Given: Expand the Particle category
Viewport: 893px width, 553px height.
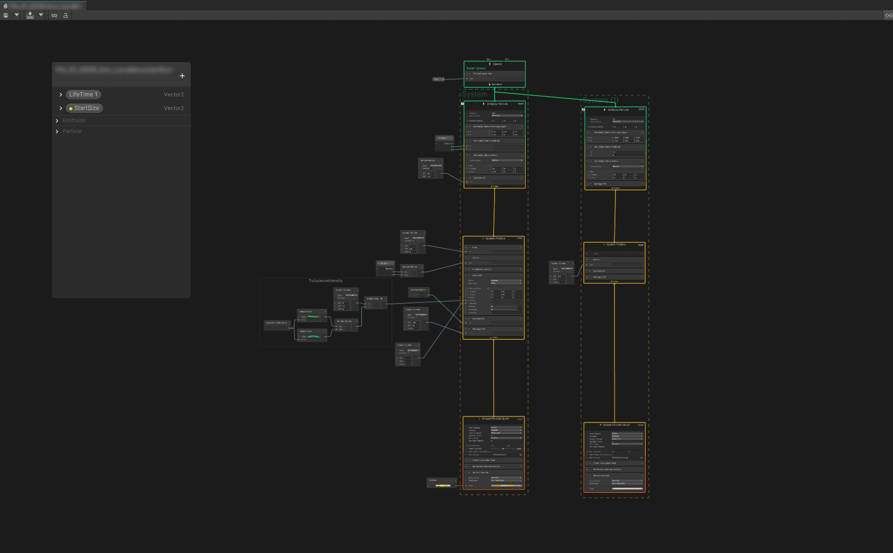Looking at the screenshot, I should click(57, 132).
